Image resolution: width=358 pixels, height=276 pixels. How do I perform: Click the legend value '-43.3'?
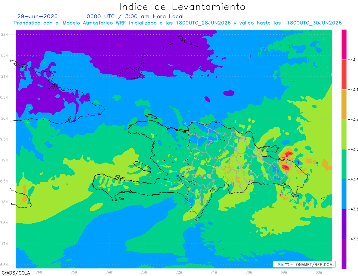coord(353,149)
